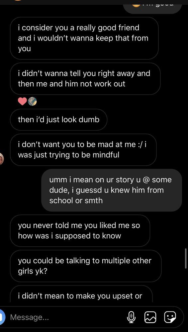Tap the emoji in the top partial message

click(136, 5)
